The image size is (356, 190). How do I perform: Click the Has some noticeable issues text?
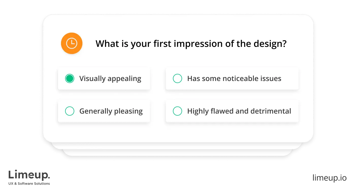[x=234, y=78]
